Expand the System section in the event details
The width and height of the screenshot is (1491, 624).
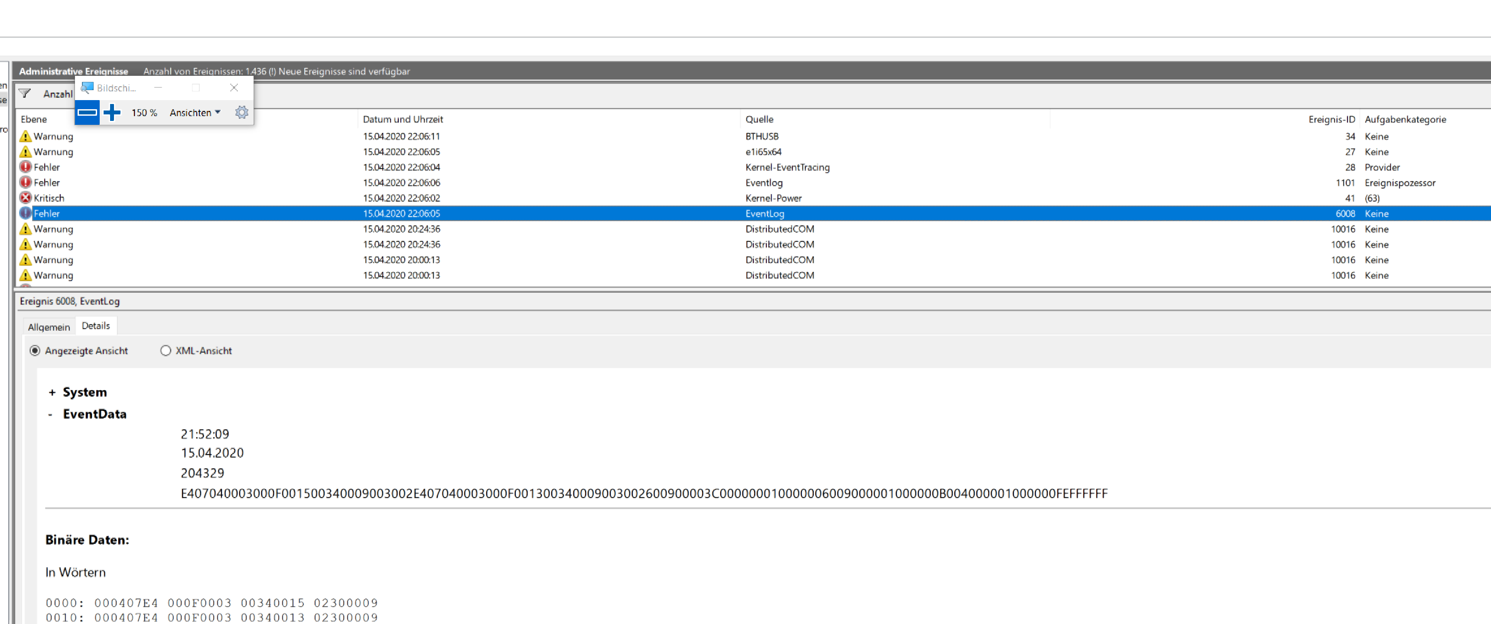tap(53, 392)
